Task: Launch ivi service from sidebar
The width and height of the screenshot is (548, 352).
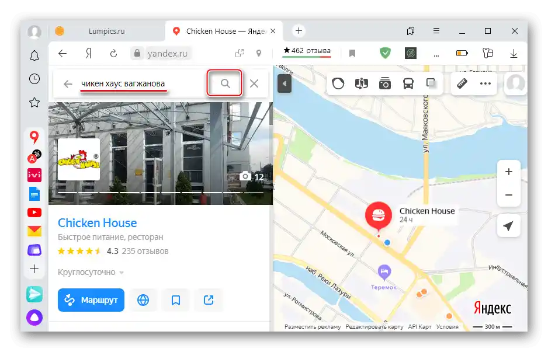Action: point(34,175)
